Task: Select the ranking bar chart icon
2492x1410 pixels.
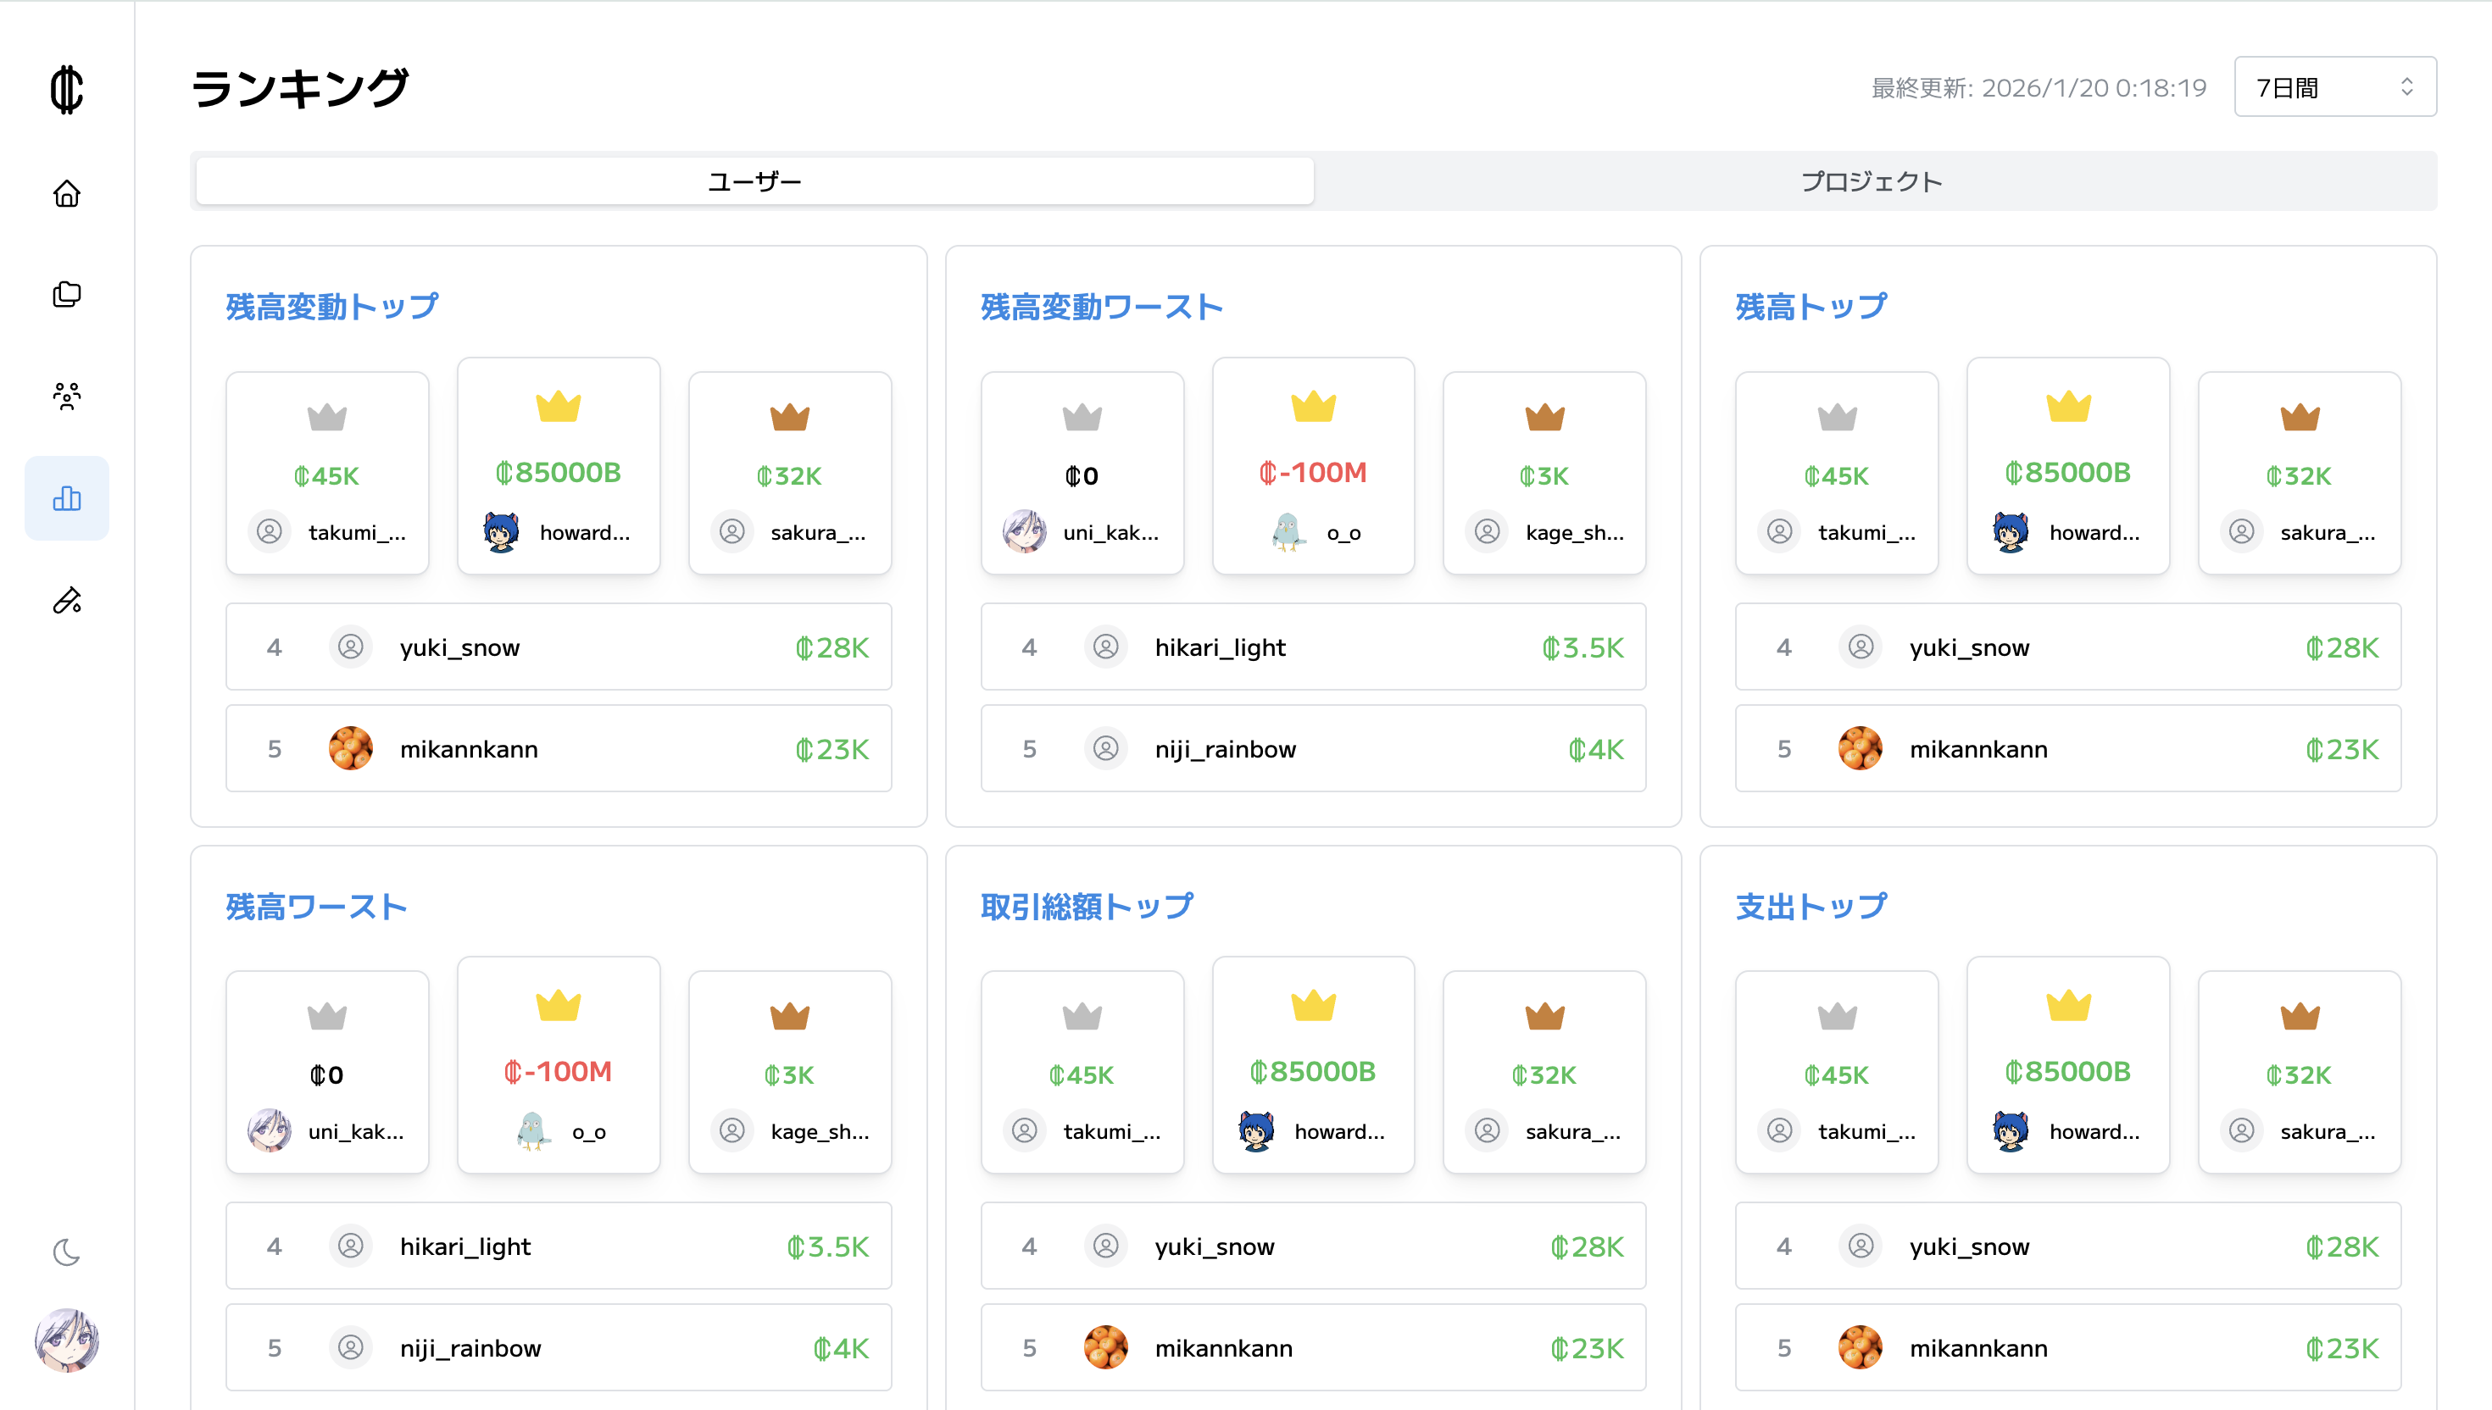Action: click(x=67, y=497)
